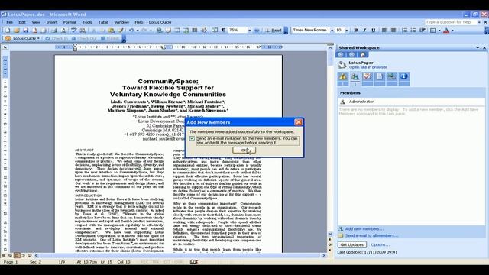489x275 pixels.
Task: Click the document horizontal scrollbar
Action: tap(180, 255)
